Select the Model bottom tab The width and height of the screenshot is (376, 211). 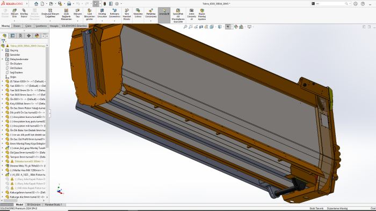point(19,205)
